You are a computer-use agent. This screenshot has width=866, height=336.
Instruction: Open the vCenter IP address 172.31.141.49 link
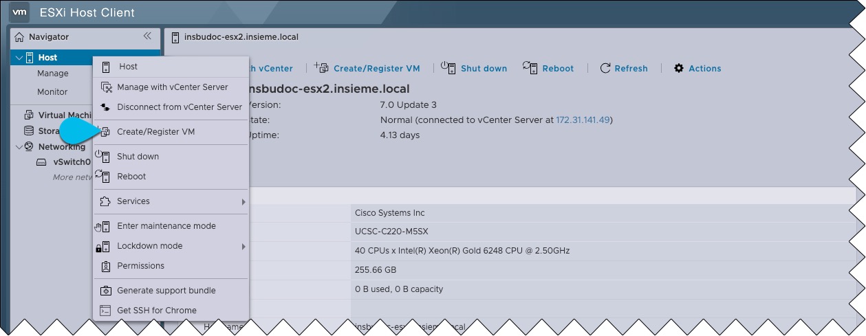tap(583, 120)
